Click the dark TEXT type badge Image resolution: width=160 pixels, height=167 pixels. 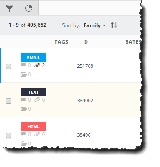34,92
